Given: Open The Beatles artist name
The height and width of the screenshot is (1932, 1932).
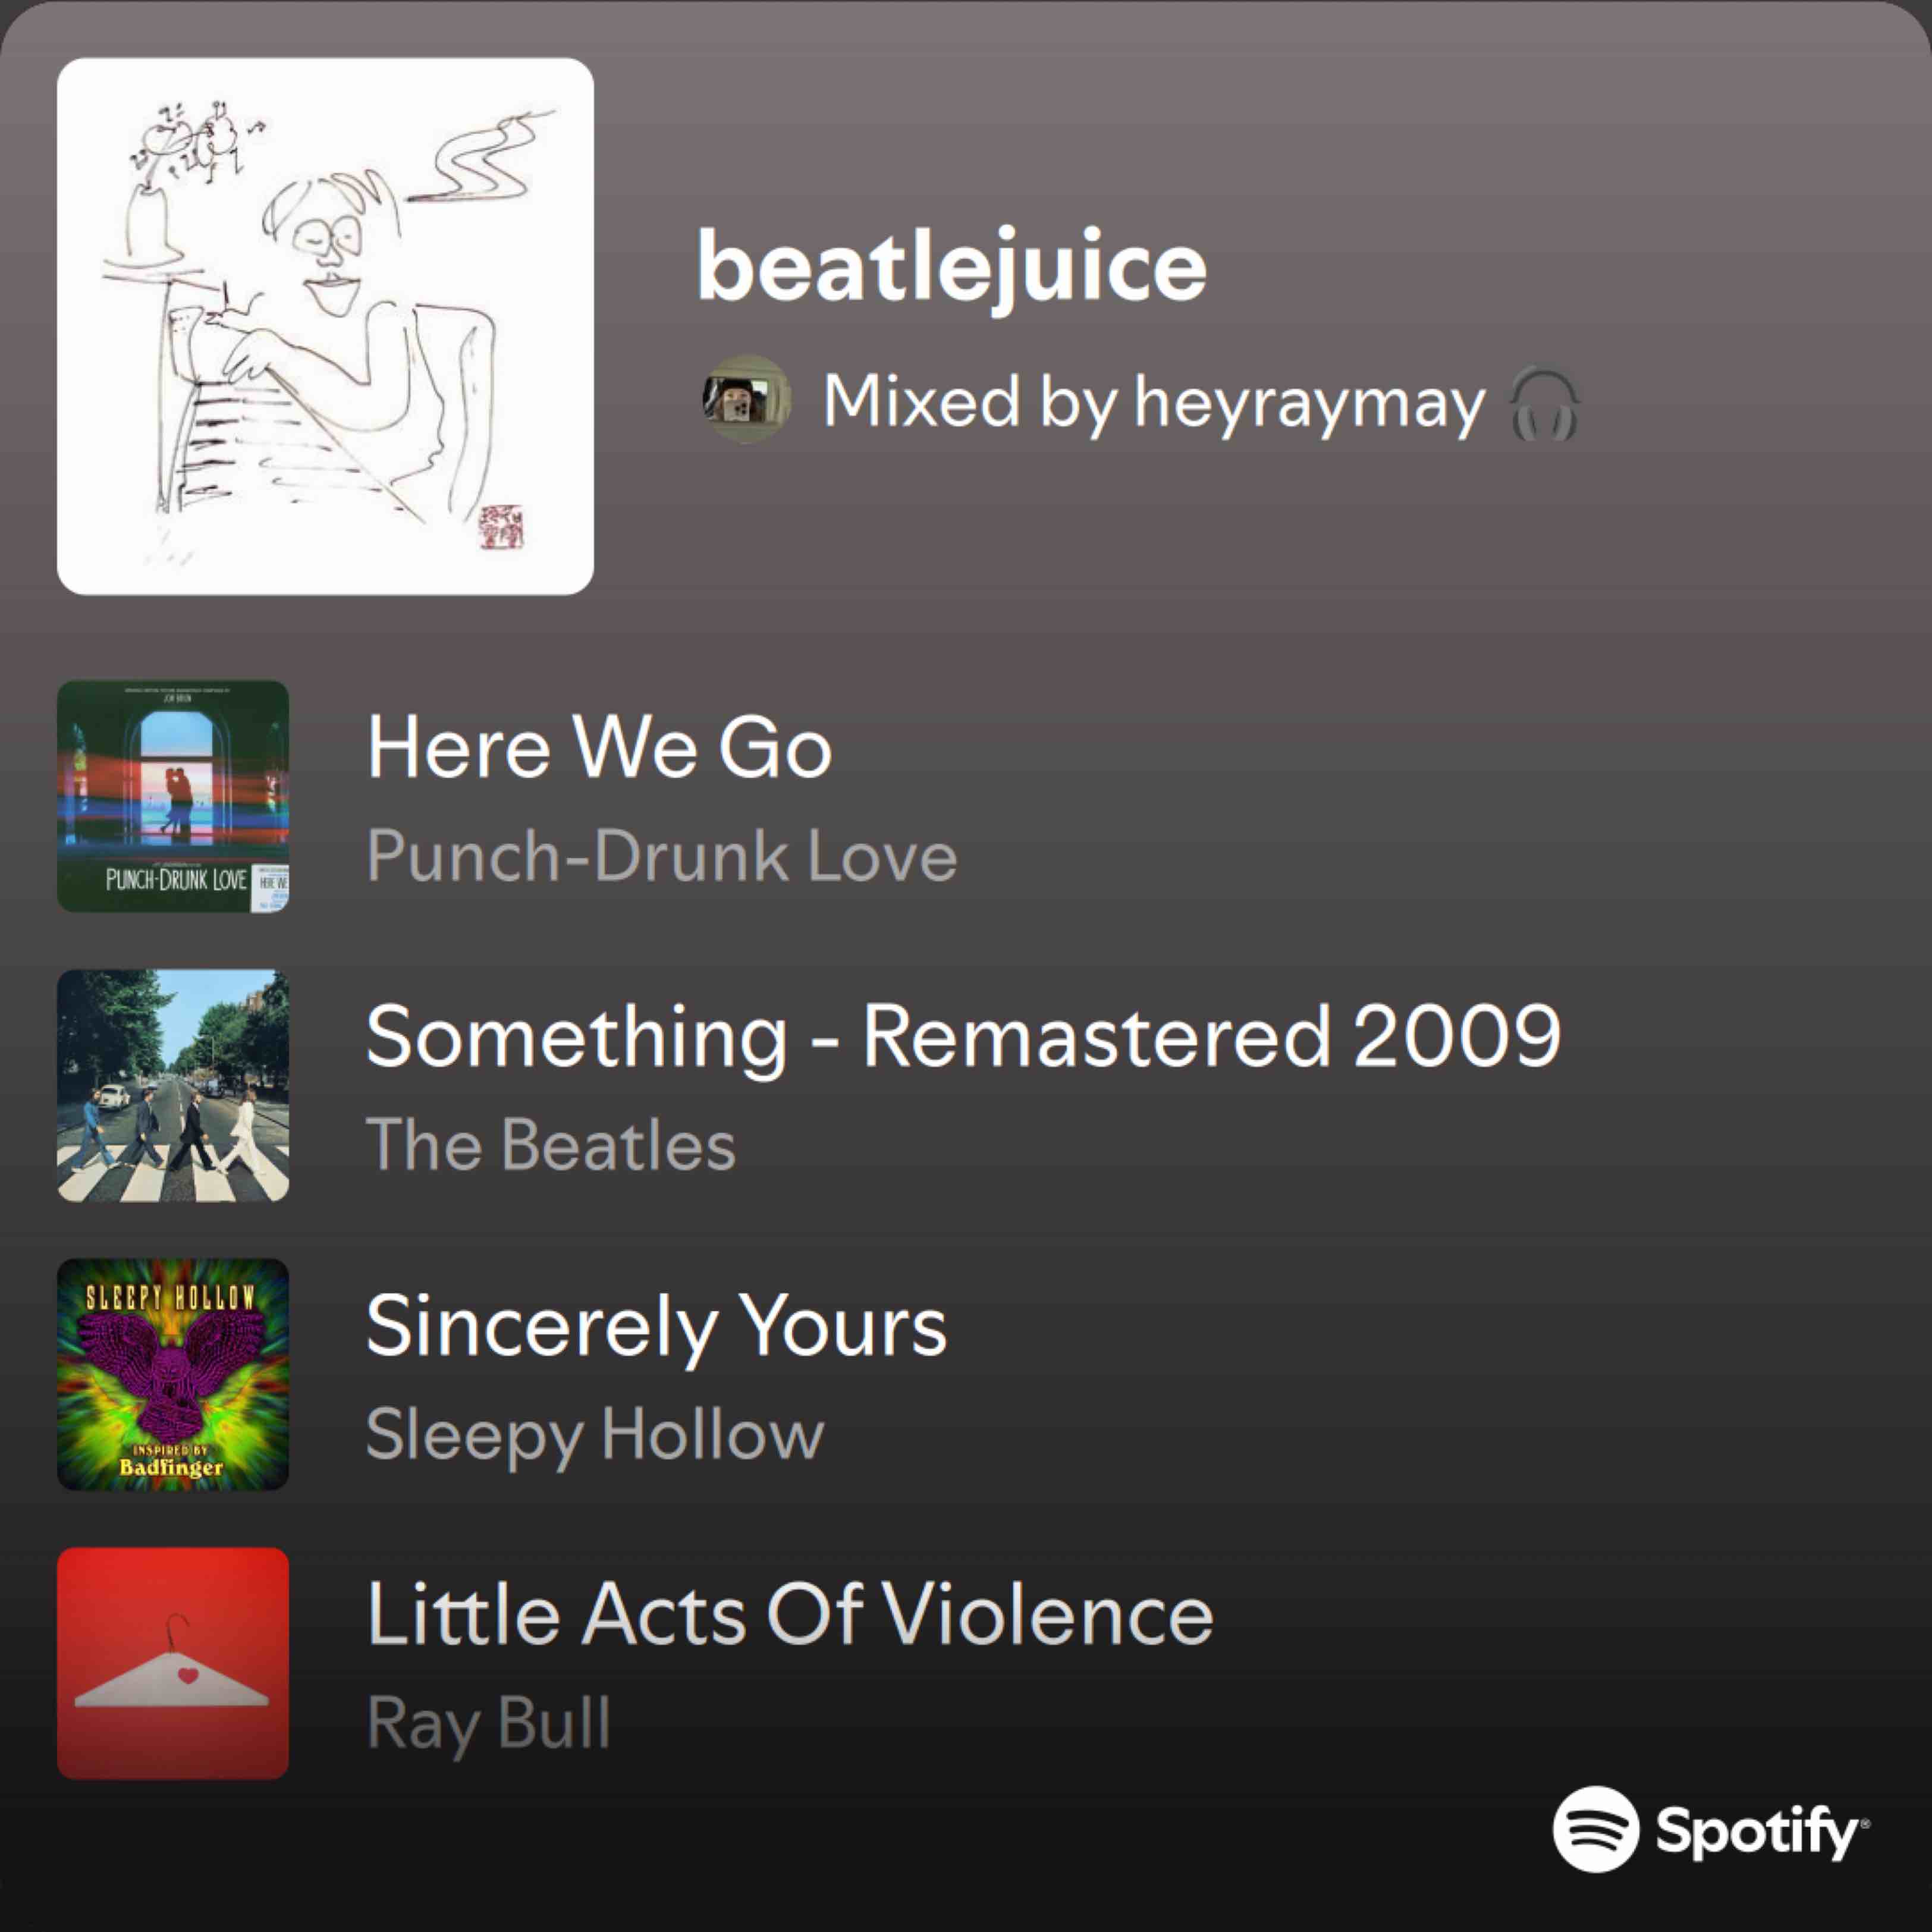Looking at the screenshot, I should pos(551,1144).
